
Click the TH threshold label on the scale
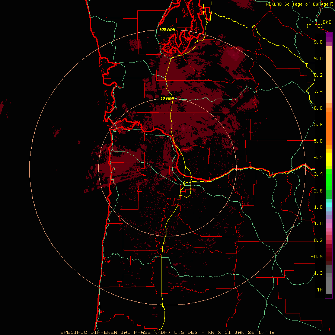[x=320, y=290]
